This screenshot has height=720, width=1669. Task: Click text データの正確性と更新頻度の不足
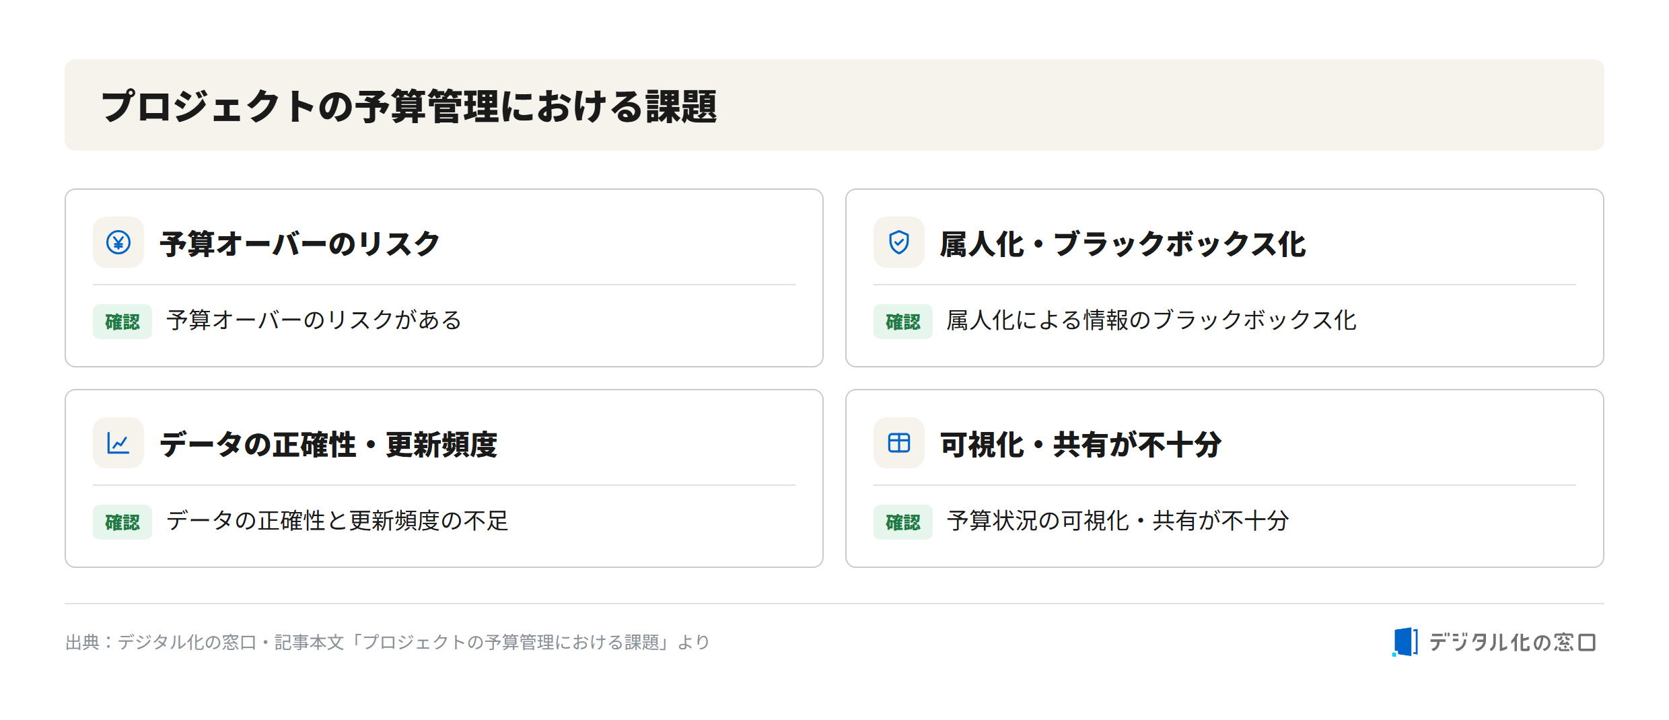(337, 521)
